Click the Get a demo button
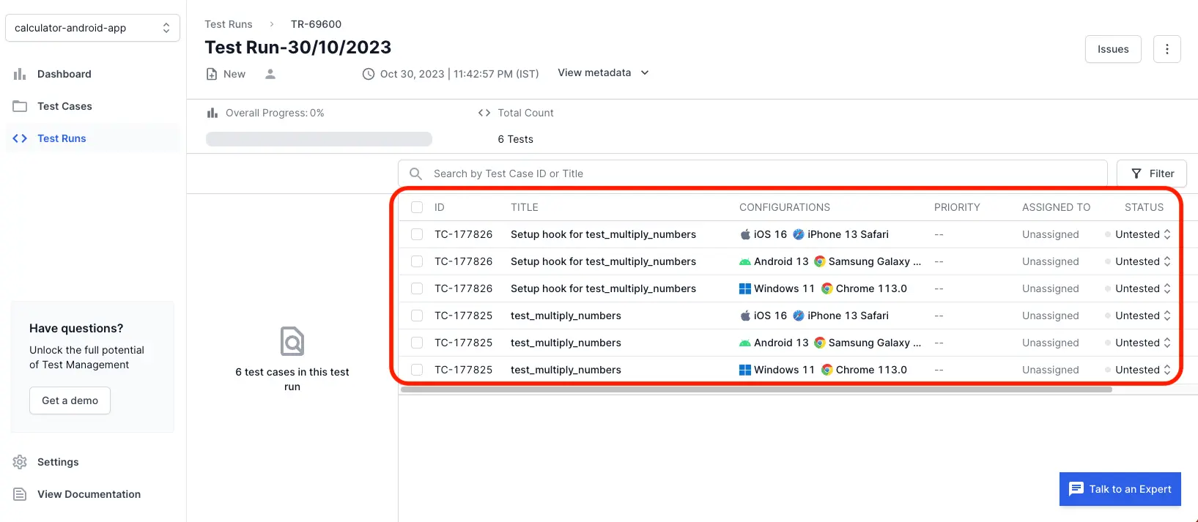The height and width of the screenshot is (522, 1198). point(70,400)
